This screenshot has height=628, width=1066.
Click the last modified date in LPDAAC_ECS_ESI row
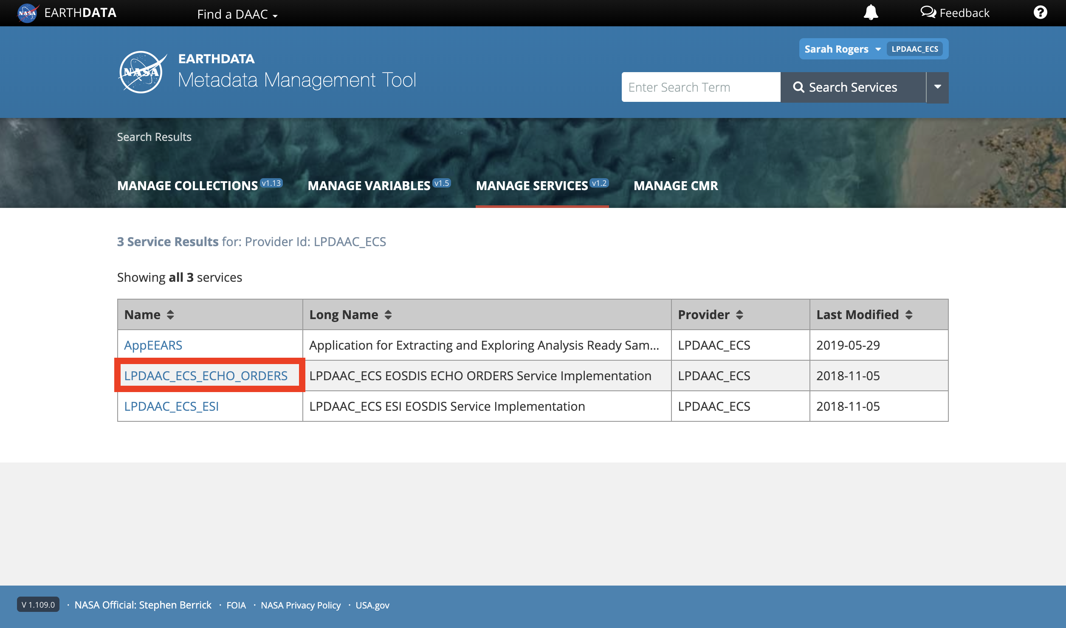[x=848, y=407]
